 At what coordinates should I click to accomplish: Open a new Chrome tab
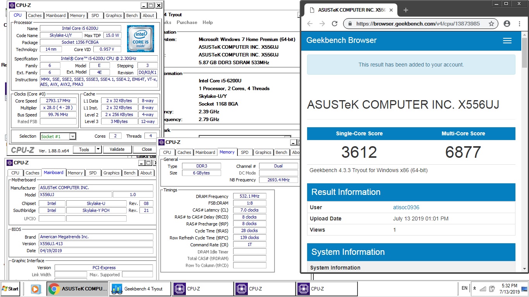point(406,10)
